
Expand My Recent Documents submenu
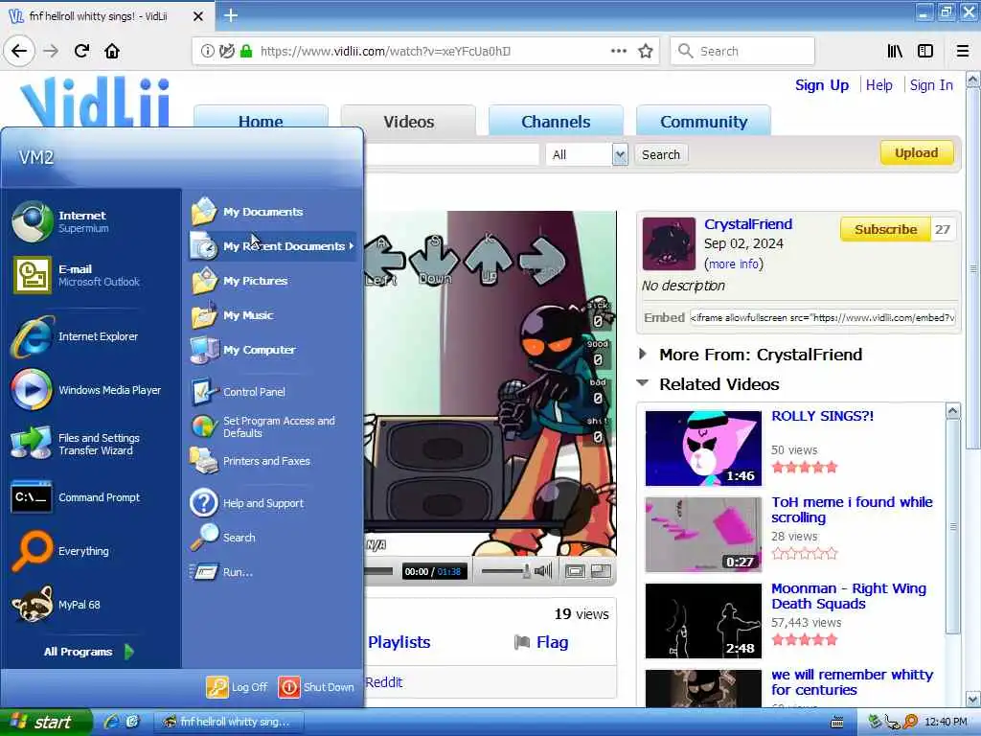point(272,246)
